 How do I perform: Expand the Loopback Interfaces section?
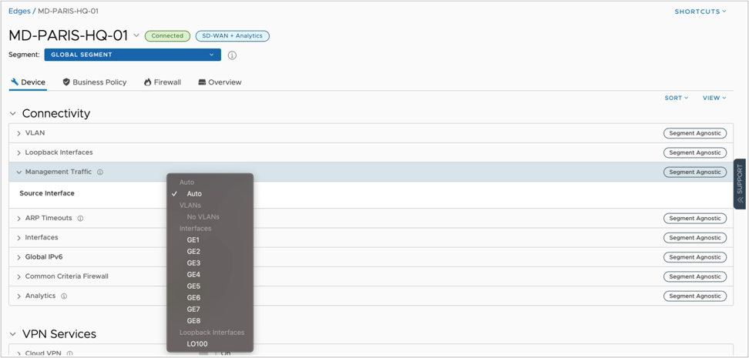18,152
